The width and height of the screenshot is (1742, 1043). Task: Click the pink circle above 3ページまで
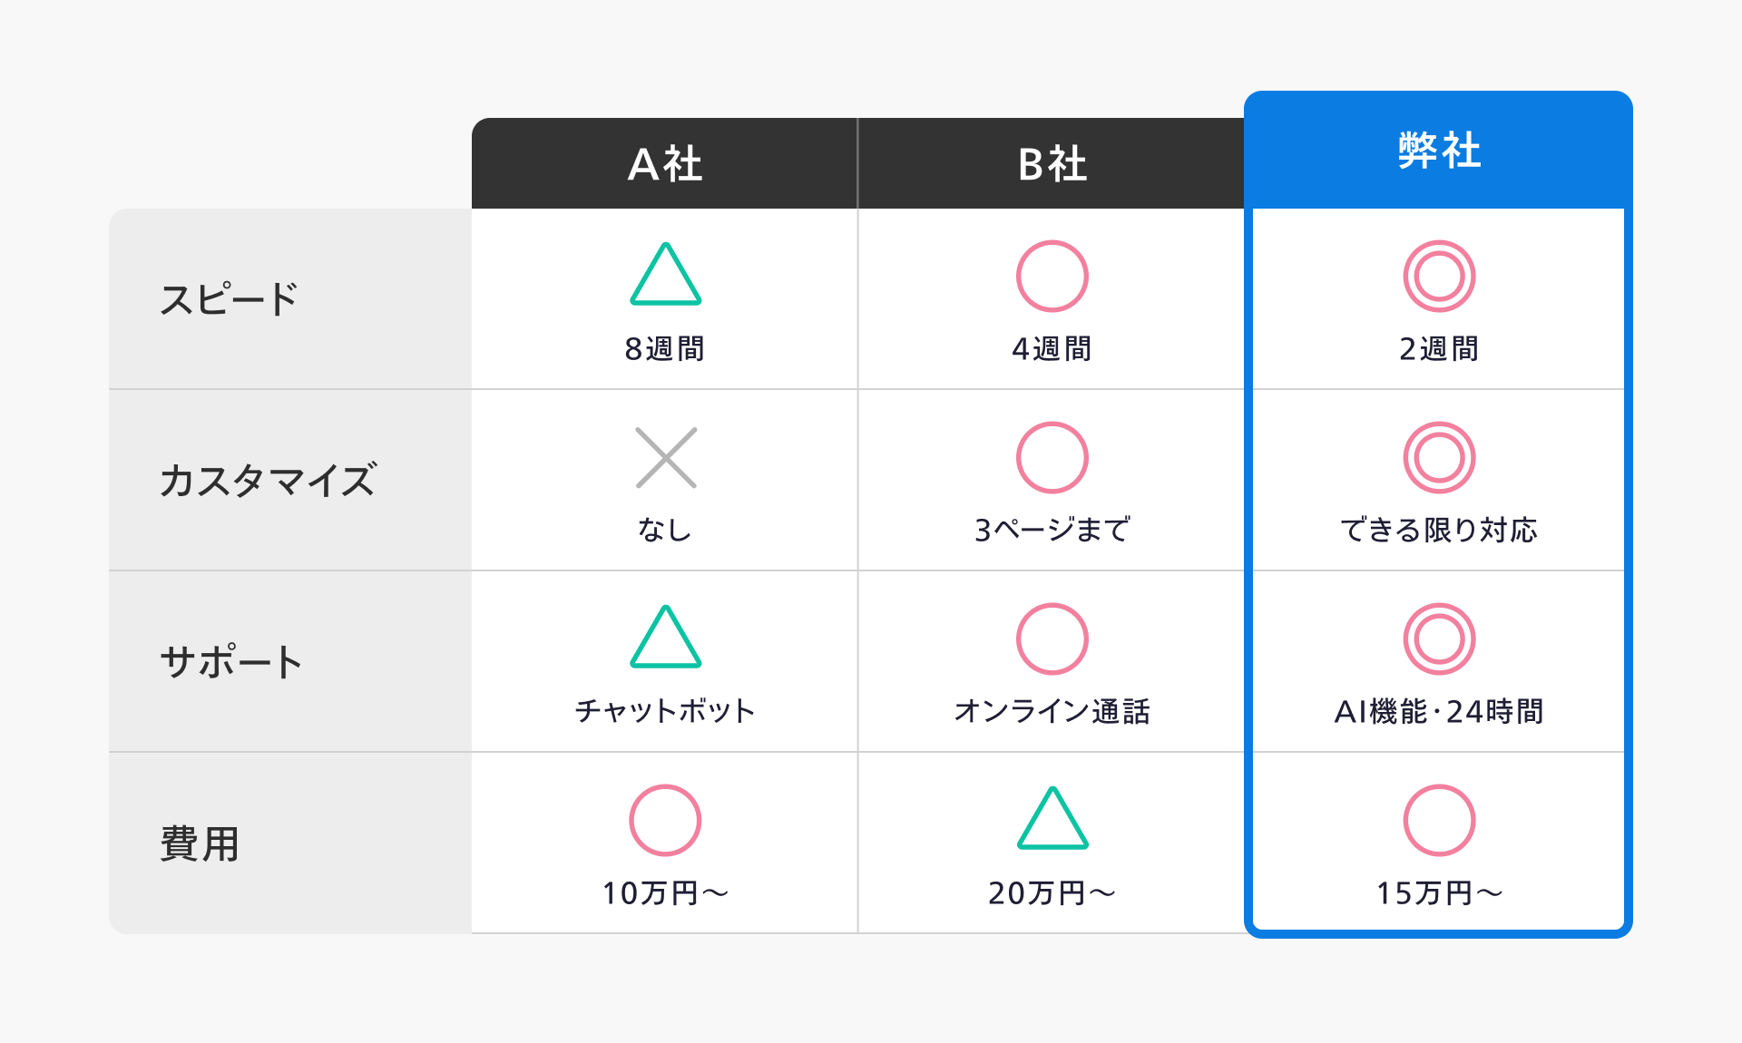[1052, 458]
